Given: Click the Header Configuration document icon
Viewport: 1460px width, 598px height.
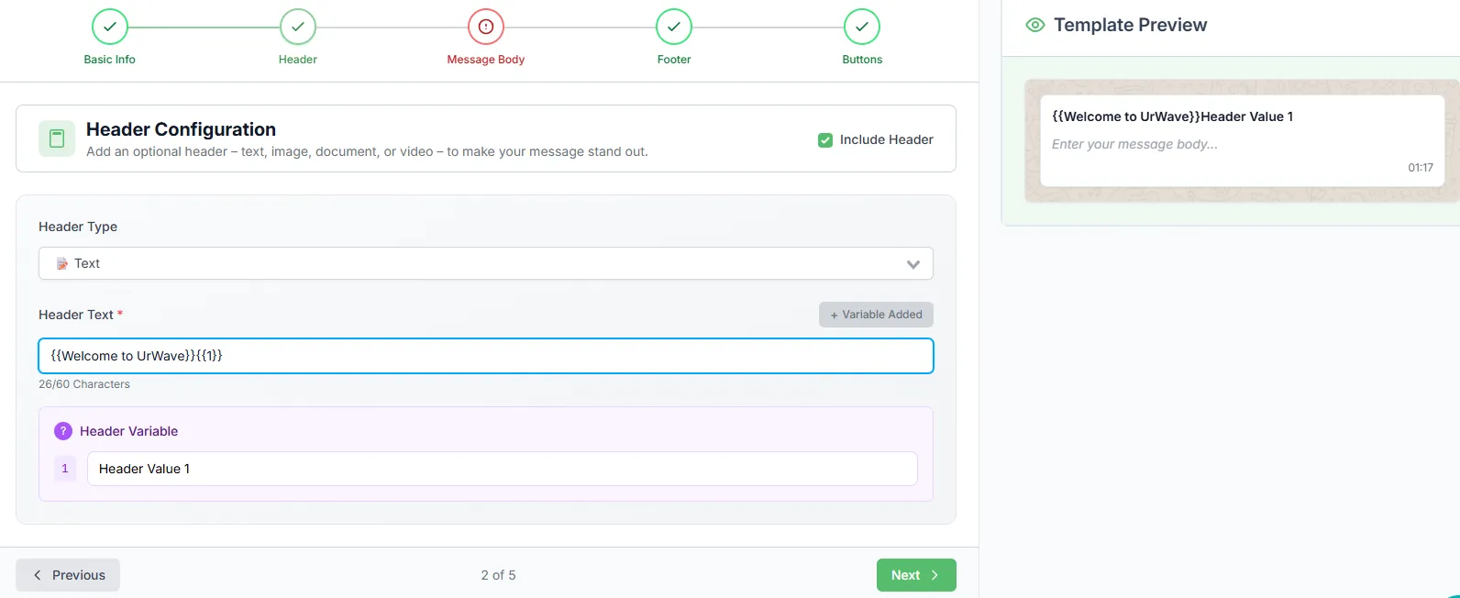Looking at the screenshot, I should (x=57, y=138).
